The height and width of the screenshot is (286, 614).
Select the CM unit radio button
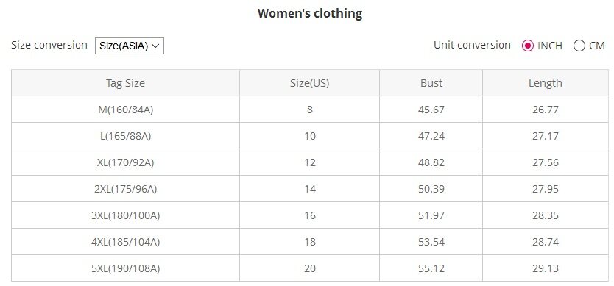(x=579, y=46)
